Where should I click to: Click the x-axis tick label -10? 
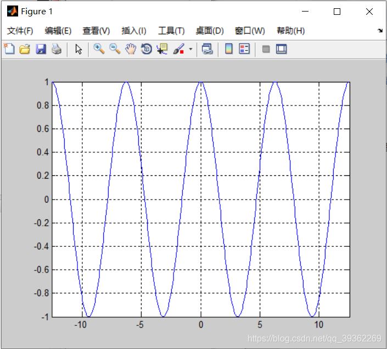pos(81,324)
